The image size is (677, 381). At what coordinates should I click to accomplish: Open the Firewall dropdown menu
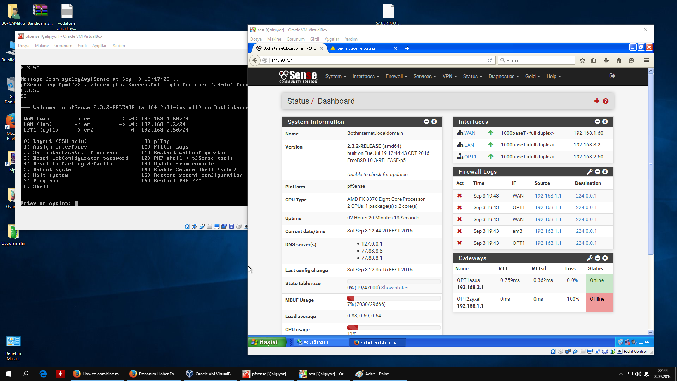(396, 76)
